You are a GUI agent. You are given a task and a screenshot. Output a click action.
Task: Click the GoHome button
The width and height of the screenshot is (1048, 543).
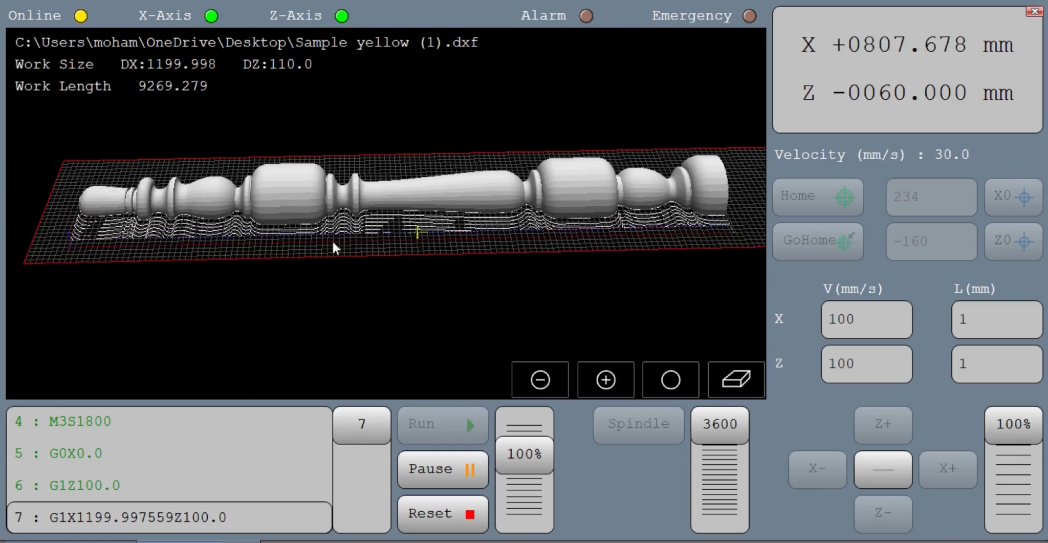point(818,241)
